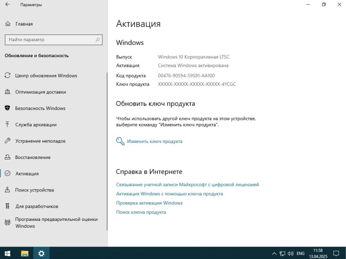Go to 'Главная' settings home
Viewport: 346px width, 259px height.
[x=24, y=24]
